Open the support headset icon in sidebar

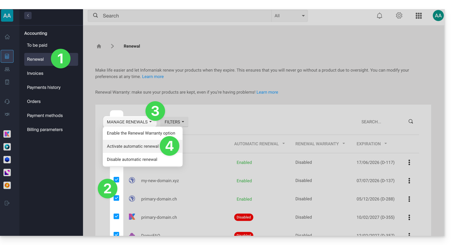[7, 102]
